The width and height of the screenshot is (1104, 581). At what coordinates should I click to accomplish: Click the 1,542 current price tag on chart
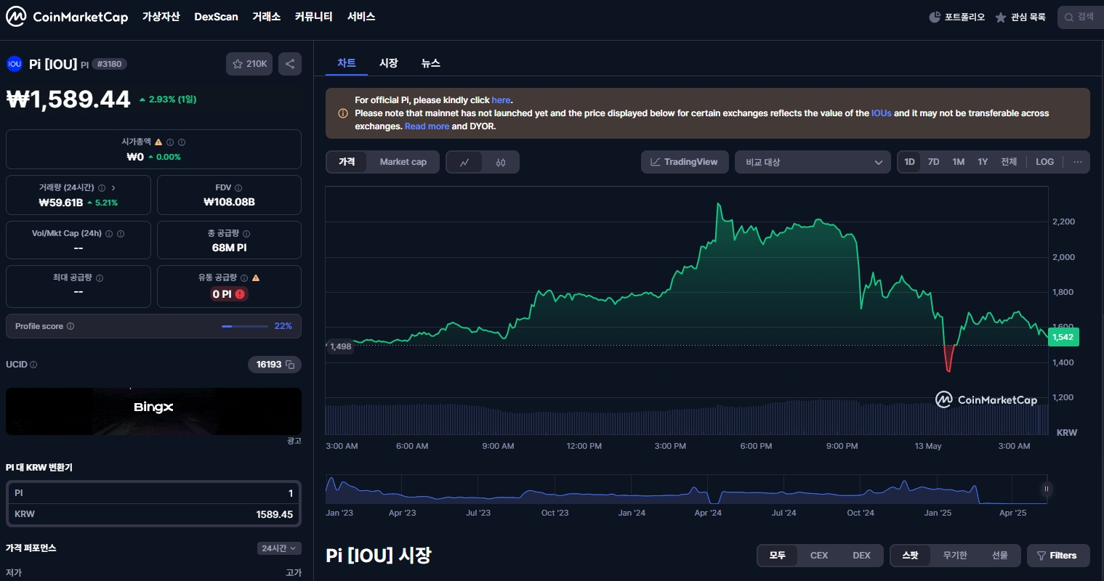(1063, 337)
